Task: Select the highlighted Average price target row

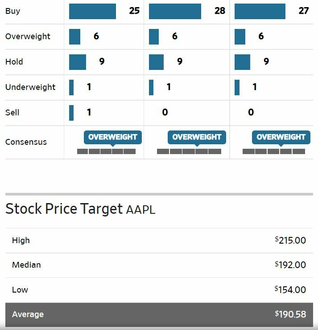Action: [159, 314]
